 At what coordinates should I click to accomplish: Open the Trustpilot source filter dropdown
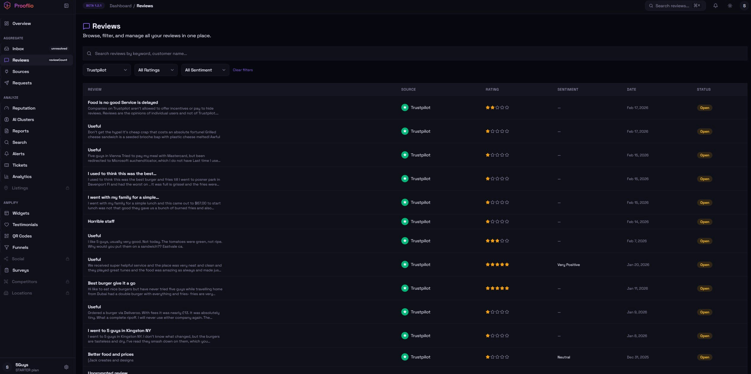(107, 70)
